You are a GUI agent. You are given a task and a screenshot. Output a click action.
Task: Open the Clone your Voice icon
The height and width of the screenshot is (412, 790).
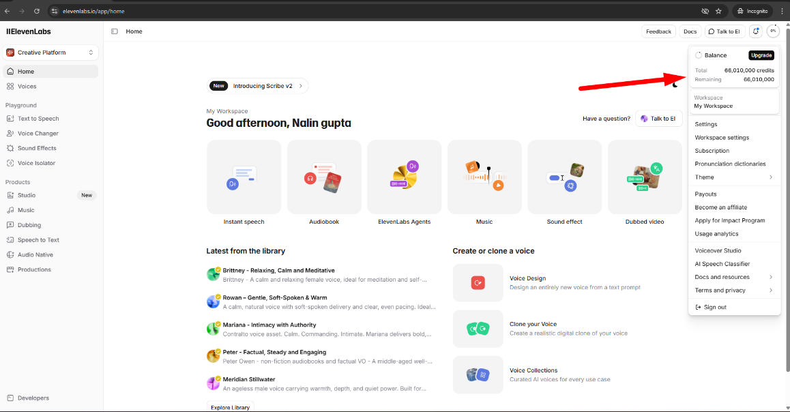click(478, 329)
